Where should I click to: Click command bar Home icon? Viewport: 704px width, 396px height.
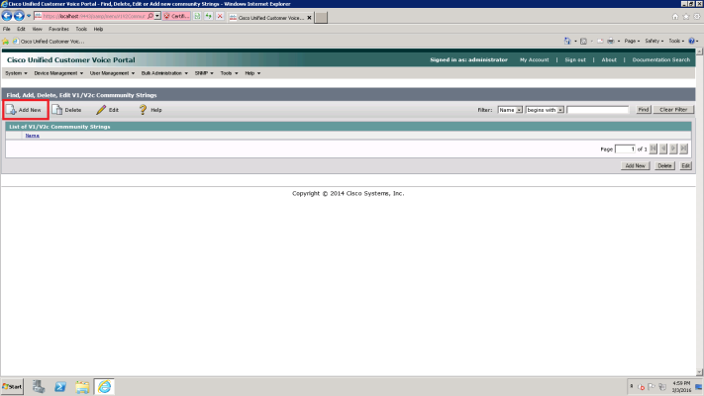tap(567, 41)
